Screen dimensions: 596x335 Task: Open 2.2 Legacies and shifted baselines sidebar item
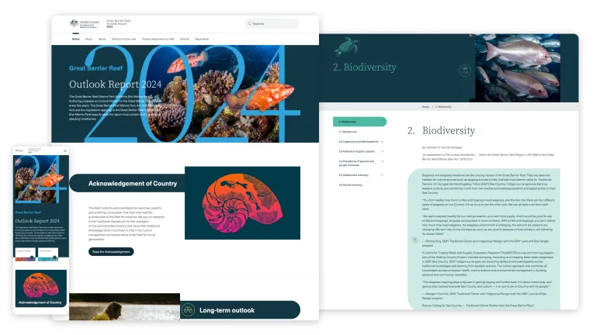(x=359, y=141)
